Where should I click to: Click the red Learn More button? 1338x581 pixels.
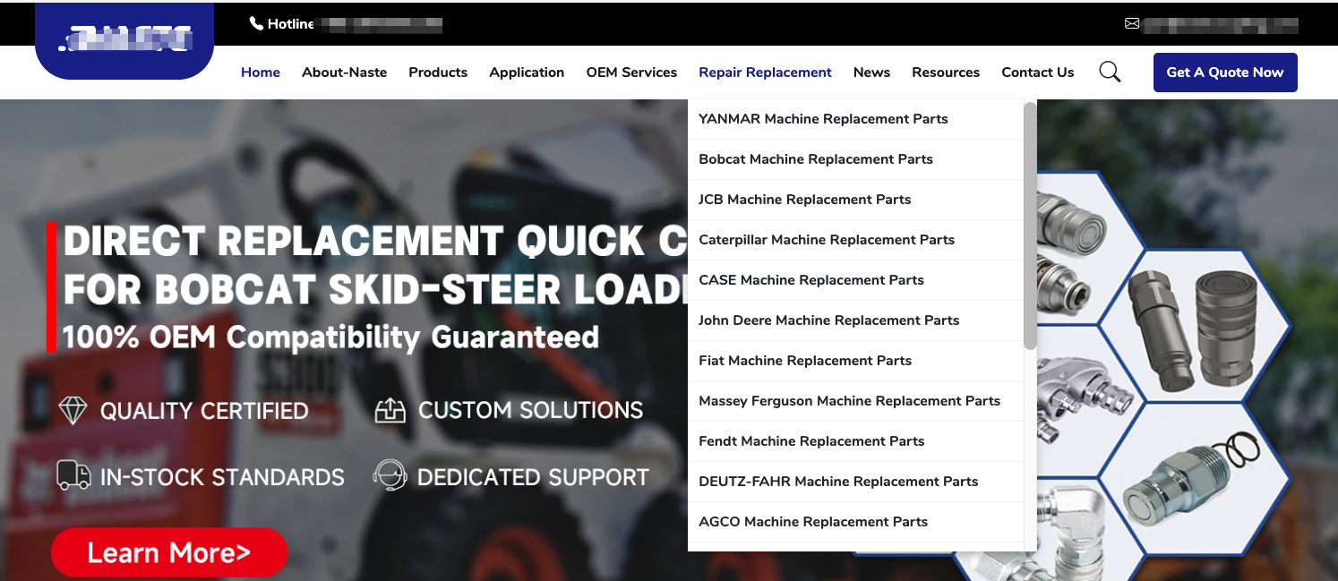169,553
